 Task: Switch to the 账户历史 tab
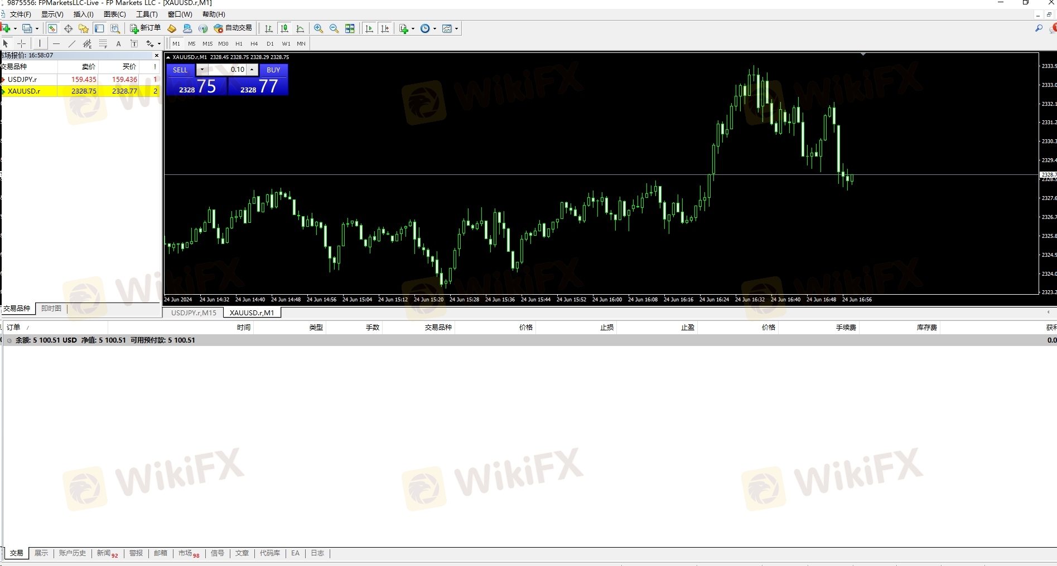73,553
